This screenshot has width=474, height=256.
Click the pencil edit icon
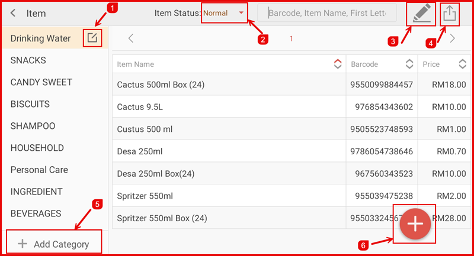click(421, 14)
